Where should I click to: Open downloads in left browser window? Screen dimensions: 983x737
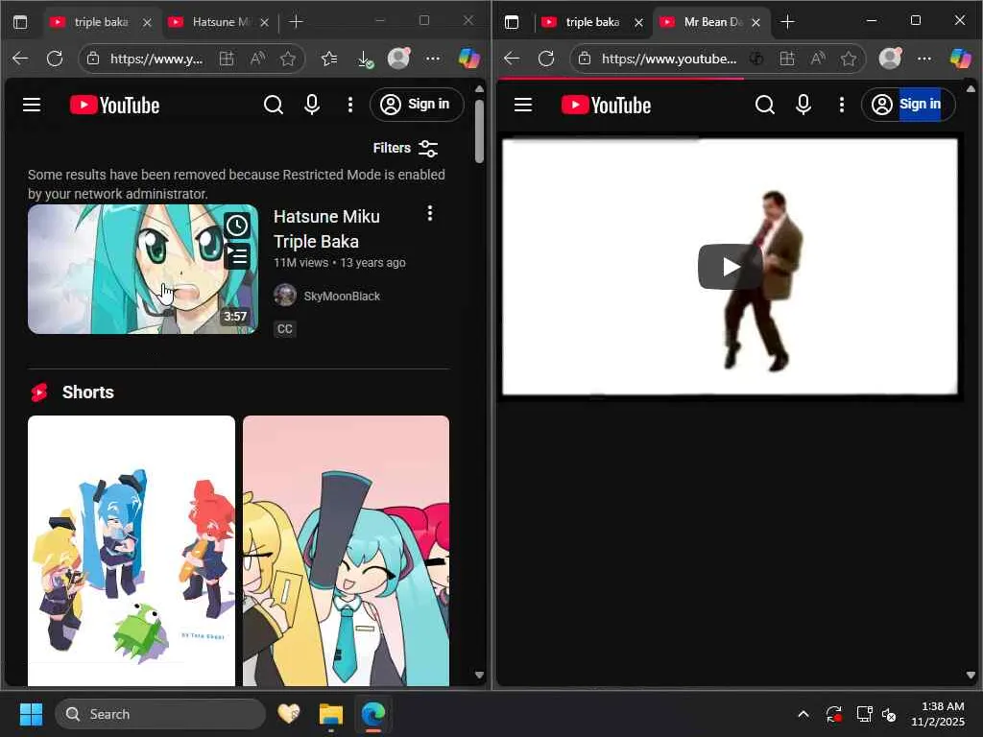click(x=365, y=59)
